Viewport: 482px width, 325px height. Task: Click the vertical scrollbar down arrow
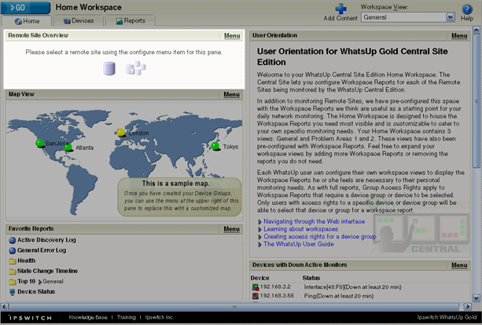pyautogui.click(x=476, y=298)
